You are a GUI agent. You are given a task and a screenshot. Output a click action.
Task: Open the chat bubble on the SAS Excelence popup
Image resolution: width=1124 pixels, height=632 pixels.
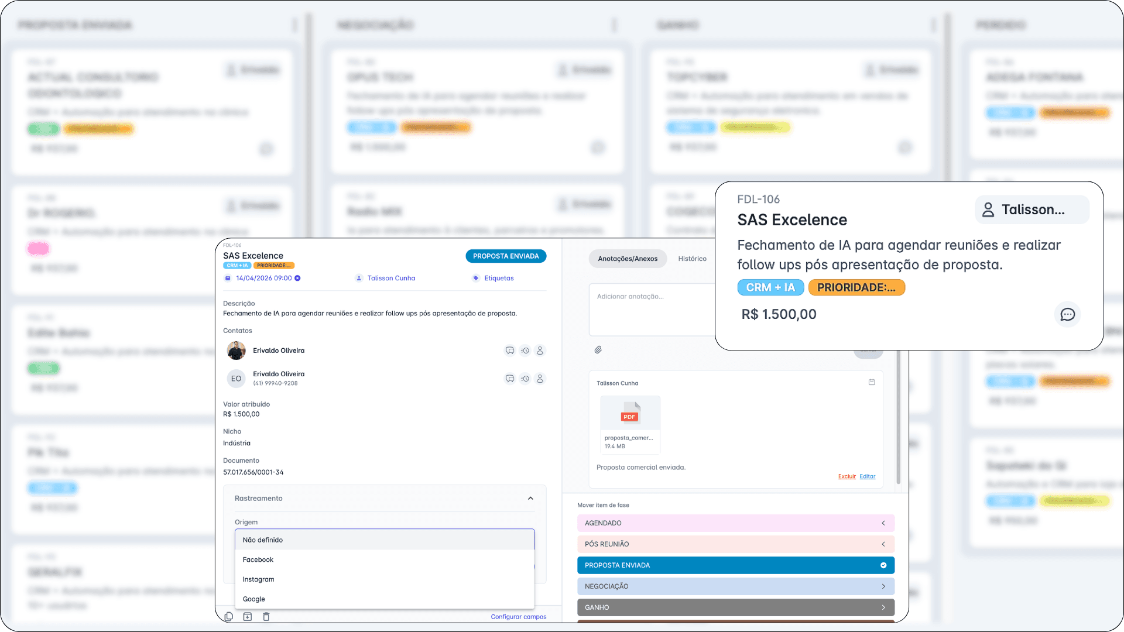pos(1068,314)
